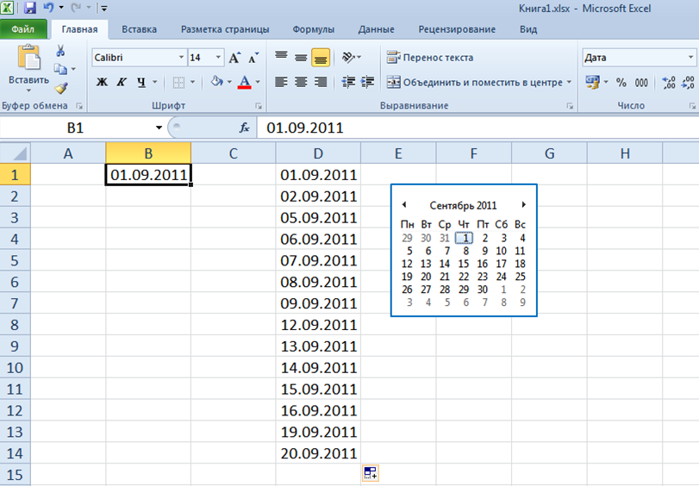Open the Calibri font name dropdown
699x486 pixels.
pyautogui.click(x=181, y=58)
